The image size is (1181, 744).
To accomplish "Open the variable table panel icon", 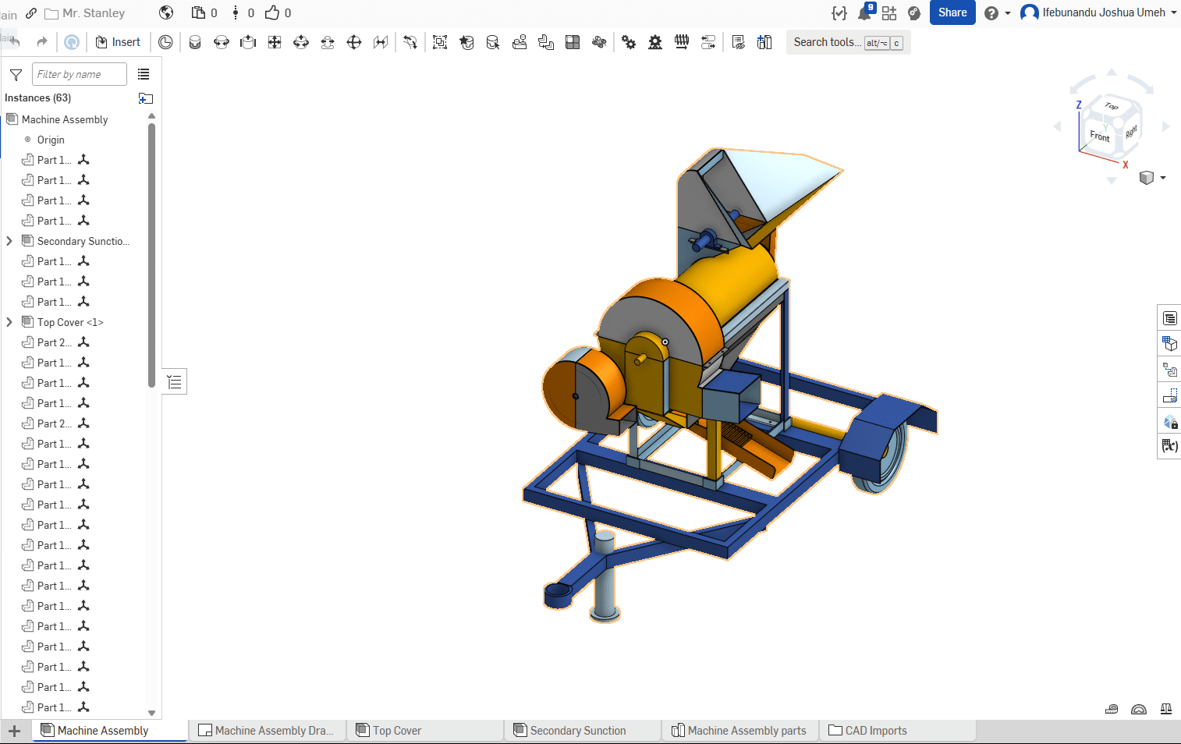I will (1169, 446).
